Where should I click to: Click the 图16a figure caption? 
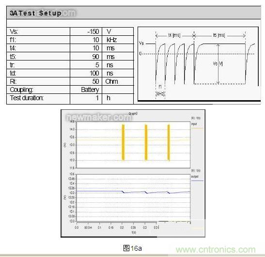coord(133,248)
